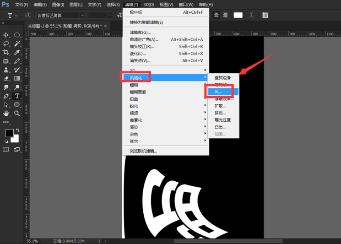Viewport: 341px width, 244px height.
Task: Expand the 视频 submenu
Action: pyautogui.click(x=166, y=113)
